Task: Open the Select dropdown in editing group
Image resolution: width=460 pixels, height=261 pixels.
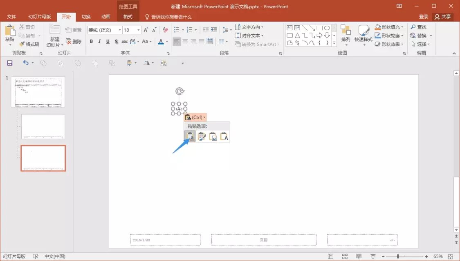Action: click(420, 44)
